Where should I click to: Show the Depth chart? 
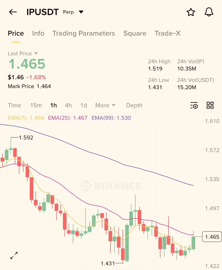pos(134,105)
